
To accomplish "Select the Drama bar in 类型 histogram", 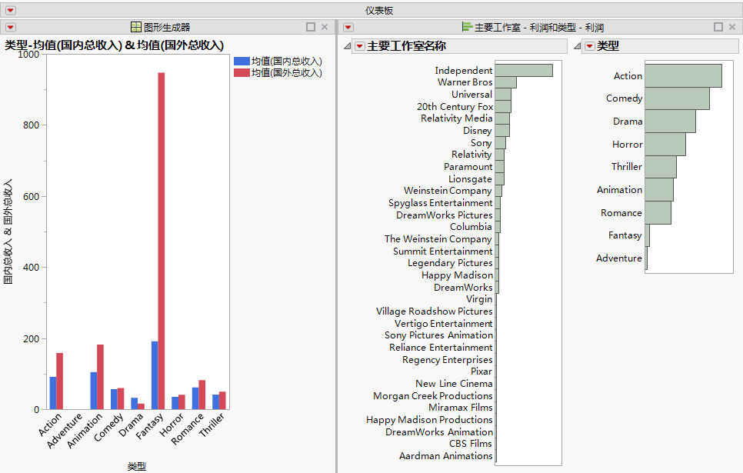I will click(x=670, y=122).
